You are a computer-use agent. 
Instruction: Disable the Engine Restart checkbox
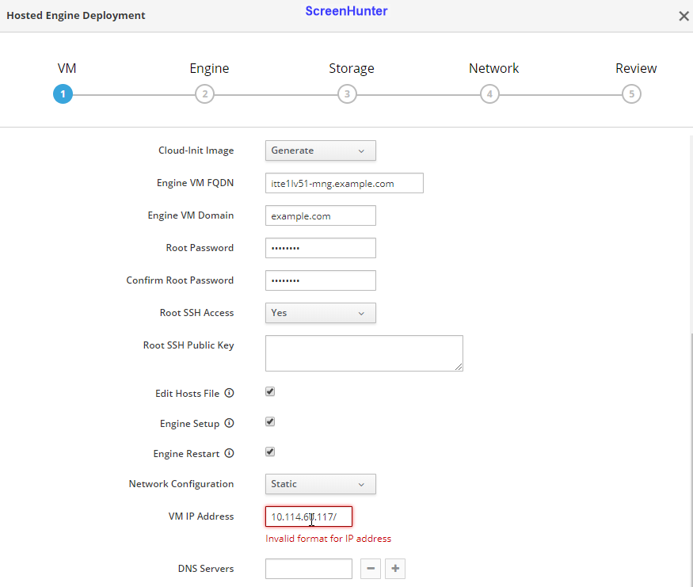[x=270, y=452]
